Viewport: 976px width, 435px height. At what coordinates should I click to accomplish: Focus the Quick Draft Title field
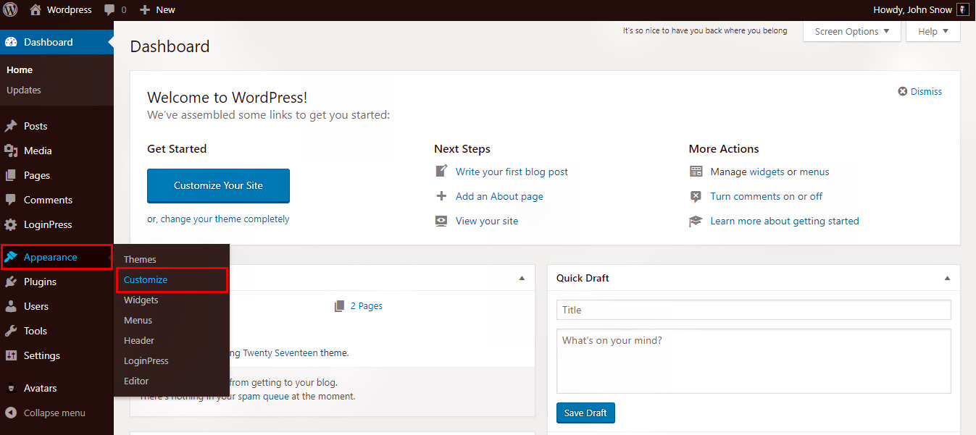754,310
